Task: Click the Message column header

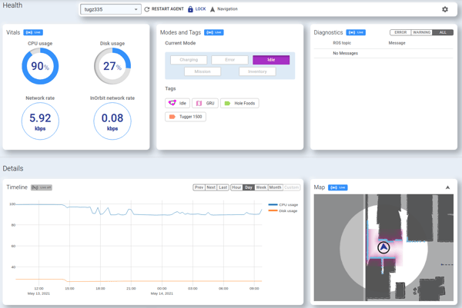Action: click(x=397, y=43)
